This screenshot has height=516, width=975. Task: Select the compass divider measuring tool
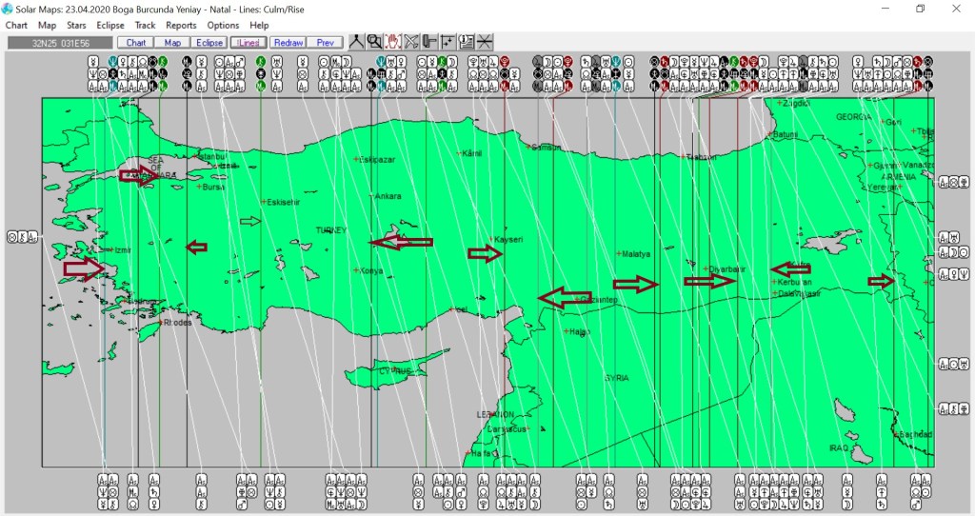coord(356,42)
